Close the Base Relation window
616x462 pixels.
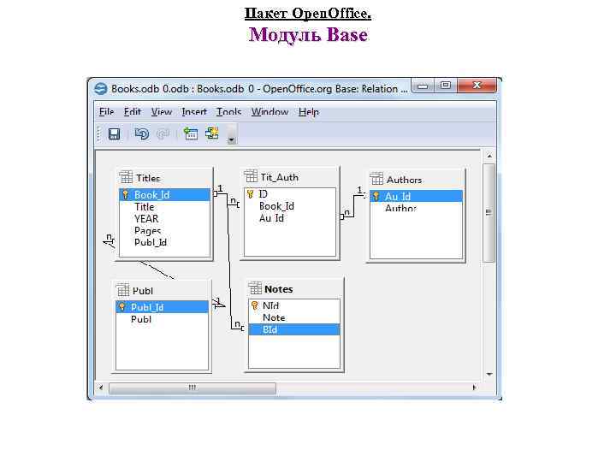(477, 86)
